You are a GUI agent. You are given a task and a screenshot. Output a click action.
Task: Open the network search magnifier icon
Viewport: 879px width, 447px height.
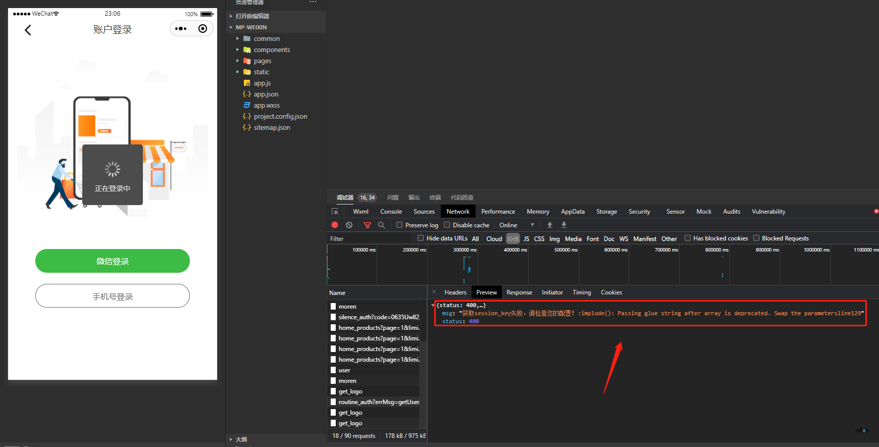pos(382,225)
